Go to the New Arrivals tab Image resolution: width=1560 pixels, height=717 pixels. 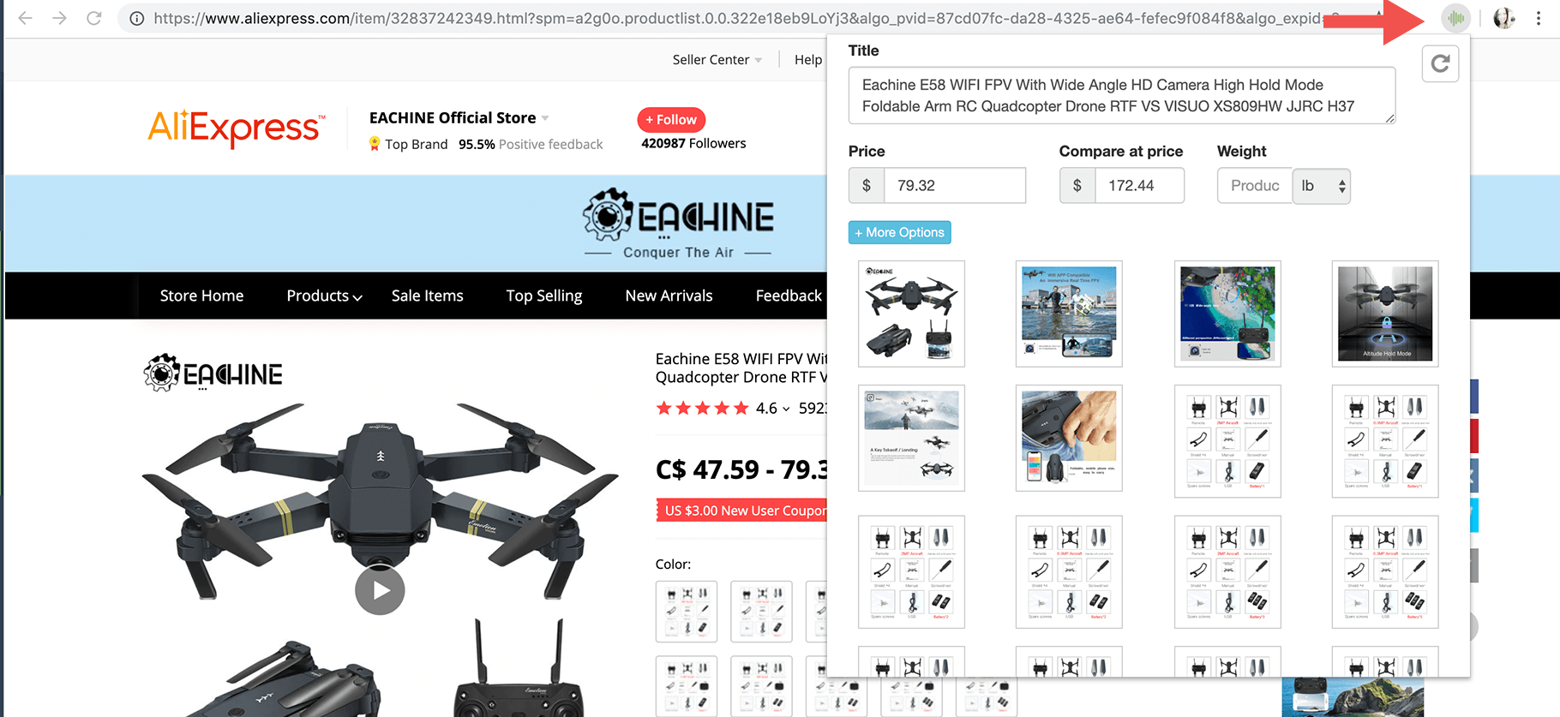click(669, 296)
